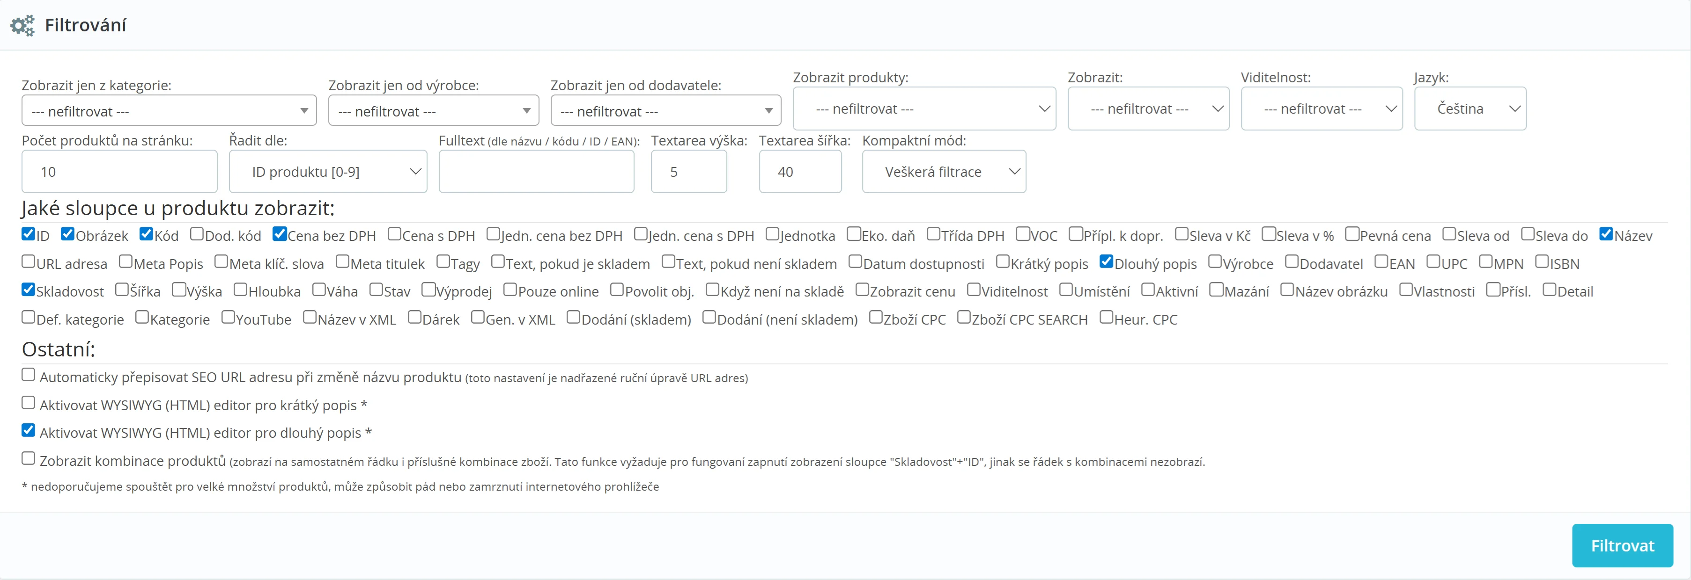Screen dimensions: 1691x580
Task: Click the Textarea šířka field
Action: click(x=799, y=172)
